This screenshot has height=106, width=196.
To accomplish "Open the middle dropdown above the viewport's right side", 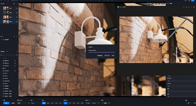I will click(x=158, y=4).
